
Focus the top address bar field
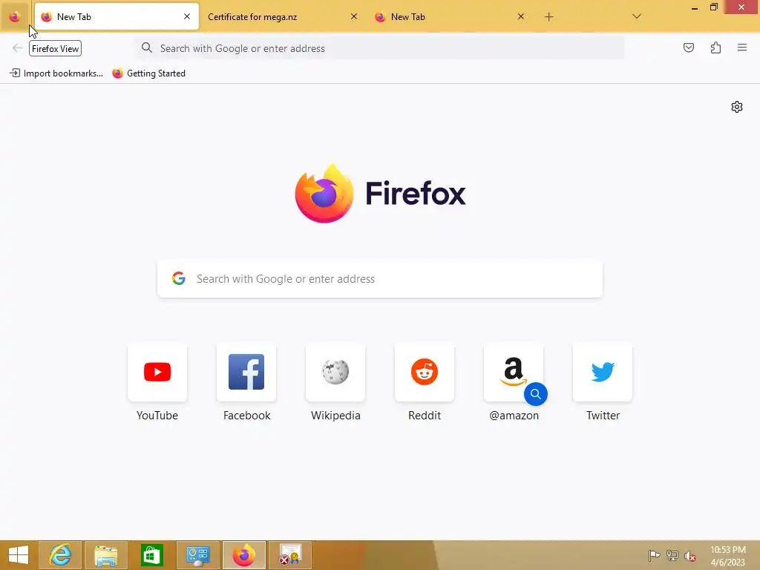click(x=379, y=48)
